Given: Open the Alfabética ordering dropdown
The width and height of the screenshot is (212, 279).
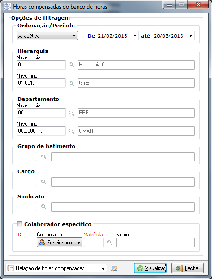Looking at the screenshot, I should [x=48, y=36].
